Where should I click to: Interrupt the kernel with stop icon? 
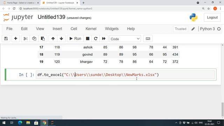87,38
